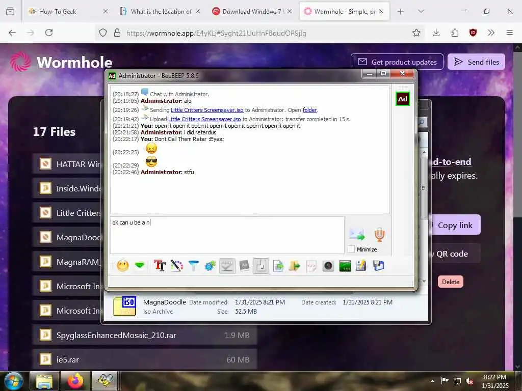Open the Little Critters Screensaver.iso sending link
Viewport: 522px width, 391px height.
pyautogui.click(x=207, y=110)
